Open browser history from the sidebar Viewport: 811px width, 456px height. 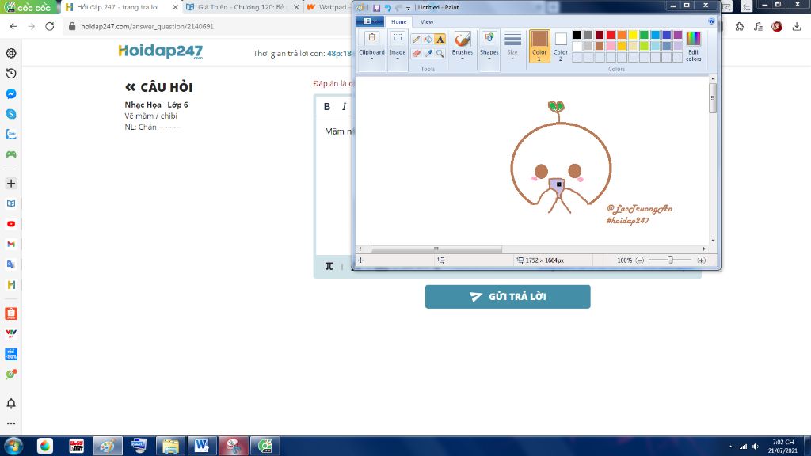[x=11, y=74]
